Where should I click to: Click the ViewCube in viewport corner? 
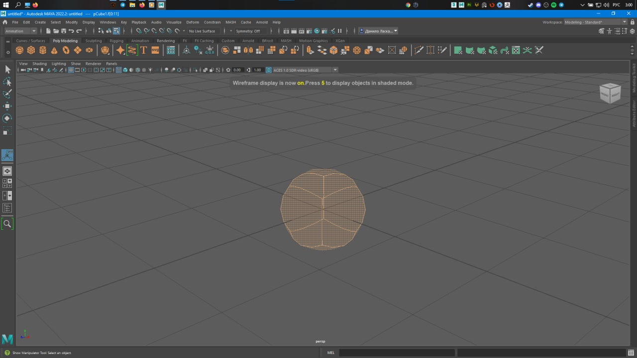(610, 93)
